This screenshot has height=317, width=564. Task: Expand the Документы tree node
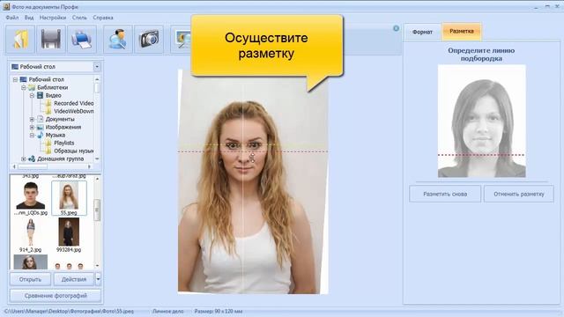pyautogui.click(x=32, y=120)
